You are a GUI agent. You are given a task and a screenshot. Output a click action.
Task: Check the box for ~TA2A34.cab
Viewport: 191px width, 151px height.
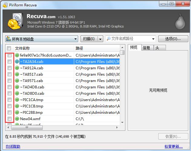tap(9, 62)
